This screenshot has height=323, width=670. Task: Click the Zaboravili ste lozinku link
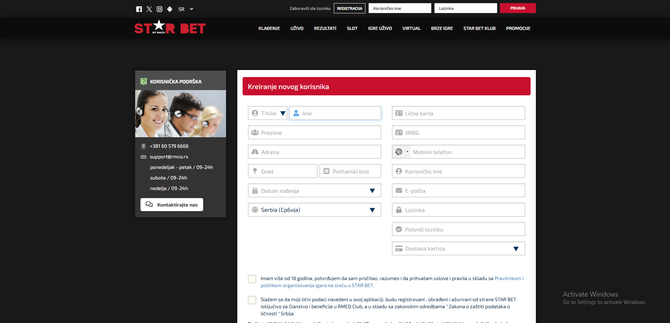(310, 8)
